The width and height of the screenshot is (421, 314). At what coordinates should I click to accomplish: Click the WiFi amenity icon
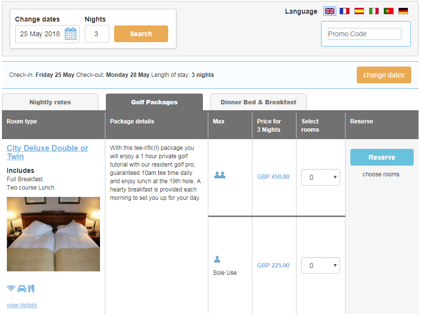11,289
